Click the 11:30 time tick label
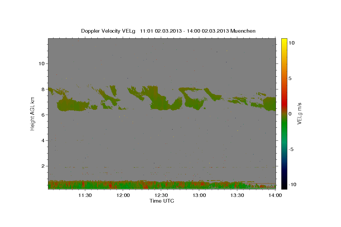This screenshot has height=227, width=341. pos(85,195)
